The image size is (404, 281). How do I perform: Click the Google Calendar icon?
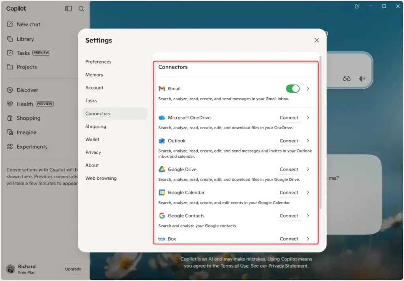point(162,192)
